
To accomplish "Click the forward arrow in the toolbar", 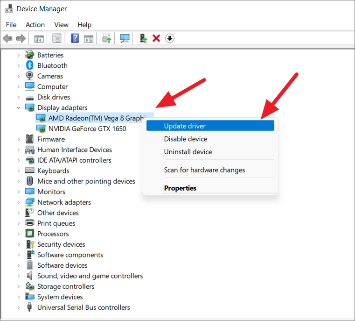I will (x=21, y=38).
